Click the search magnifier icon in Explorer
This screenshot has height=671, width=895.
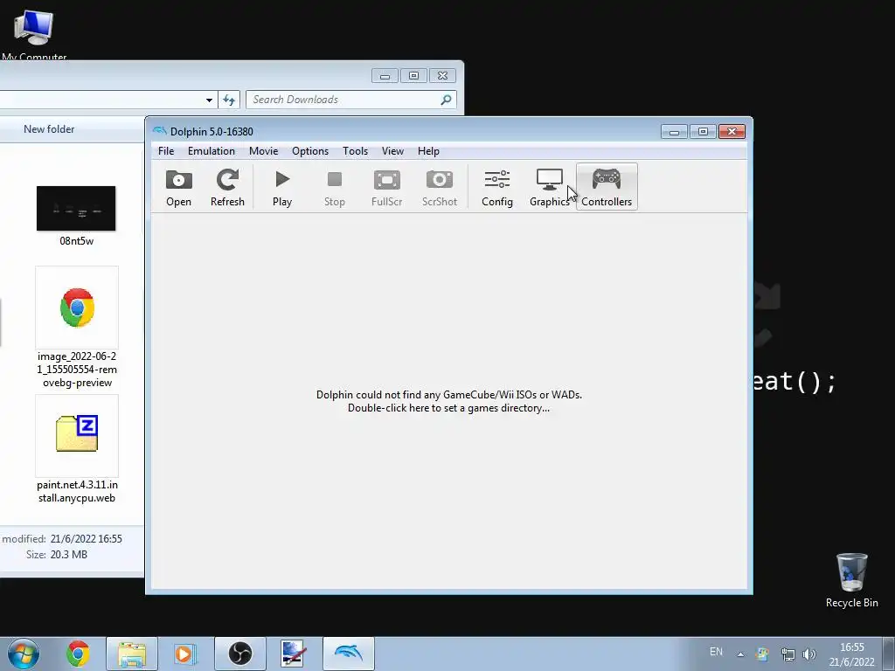point(446,100)
